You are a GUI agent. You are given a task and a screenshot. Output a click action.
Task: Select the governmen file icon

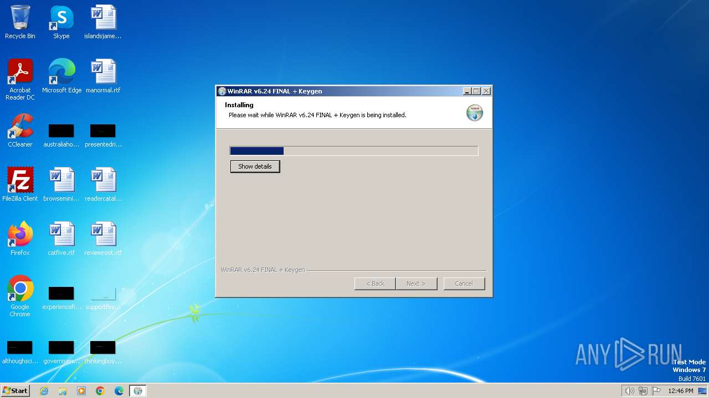61,352
